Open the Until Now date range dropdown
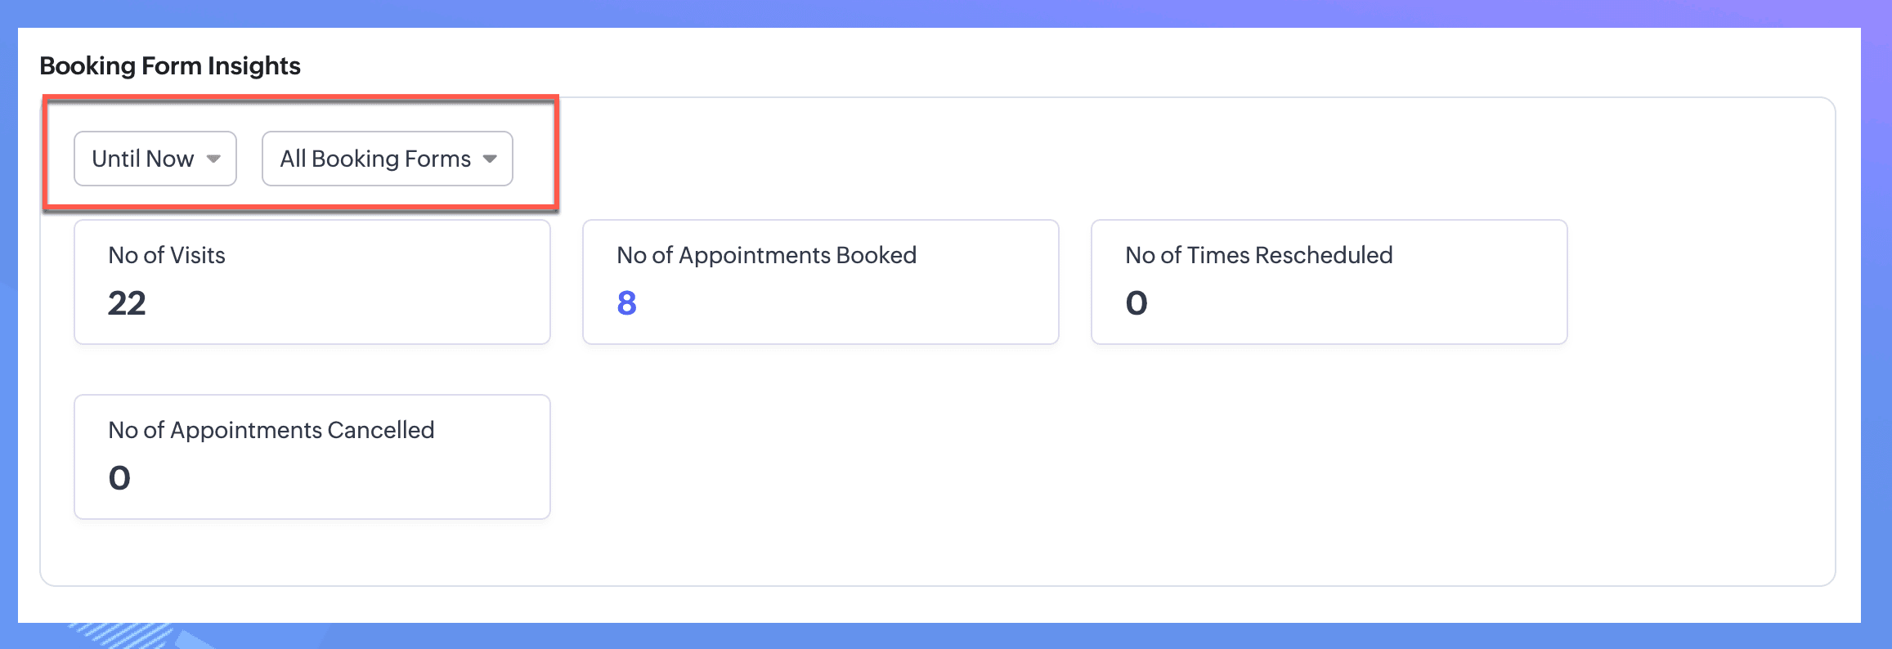Image resolution: width=1892 pixels, height=649 pixels. tap(155, 159)
